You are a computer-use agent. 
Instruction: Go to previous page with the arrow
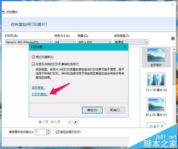[x=69, y=122]
